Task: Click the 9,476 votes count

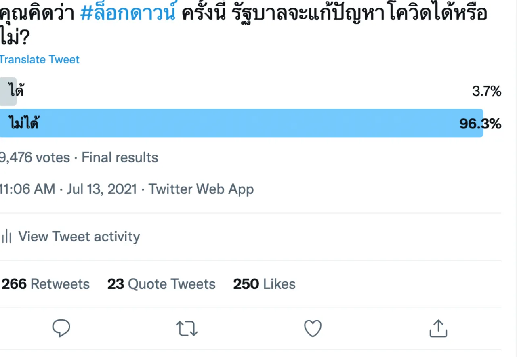Action: pyautogui.click(x=35, y=157)
